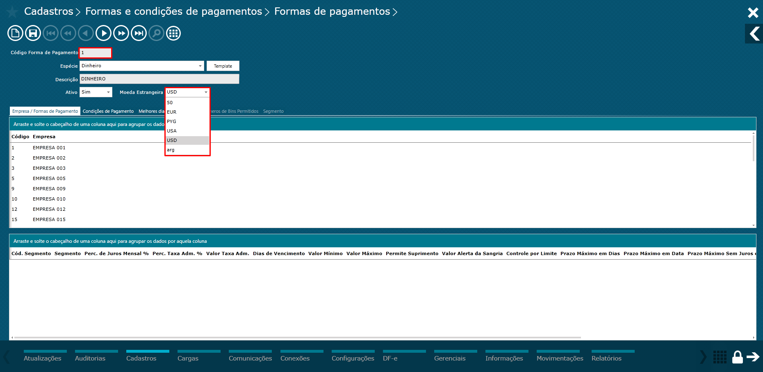This screenshot has height=372, width=763.
Task: Sort by Dias de Vencimento column
Action: [279, 253]
